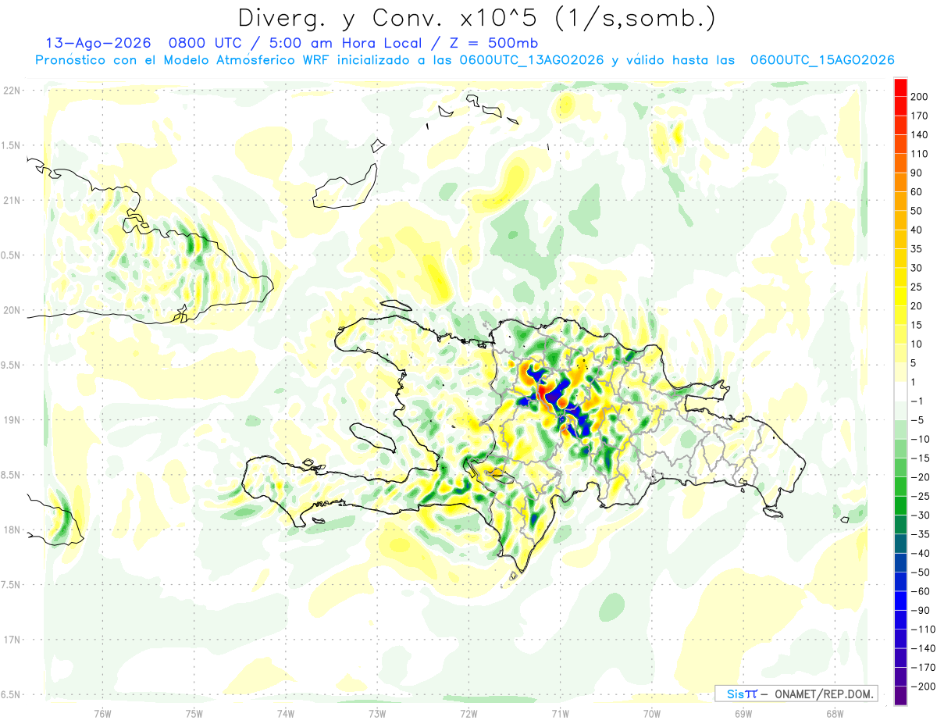
Task: Click the '69W' longitude label
Action: pos(743,713)
